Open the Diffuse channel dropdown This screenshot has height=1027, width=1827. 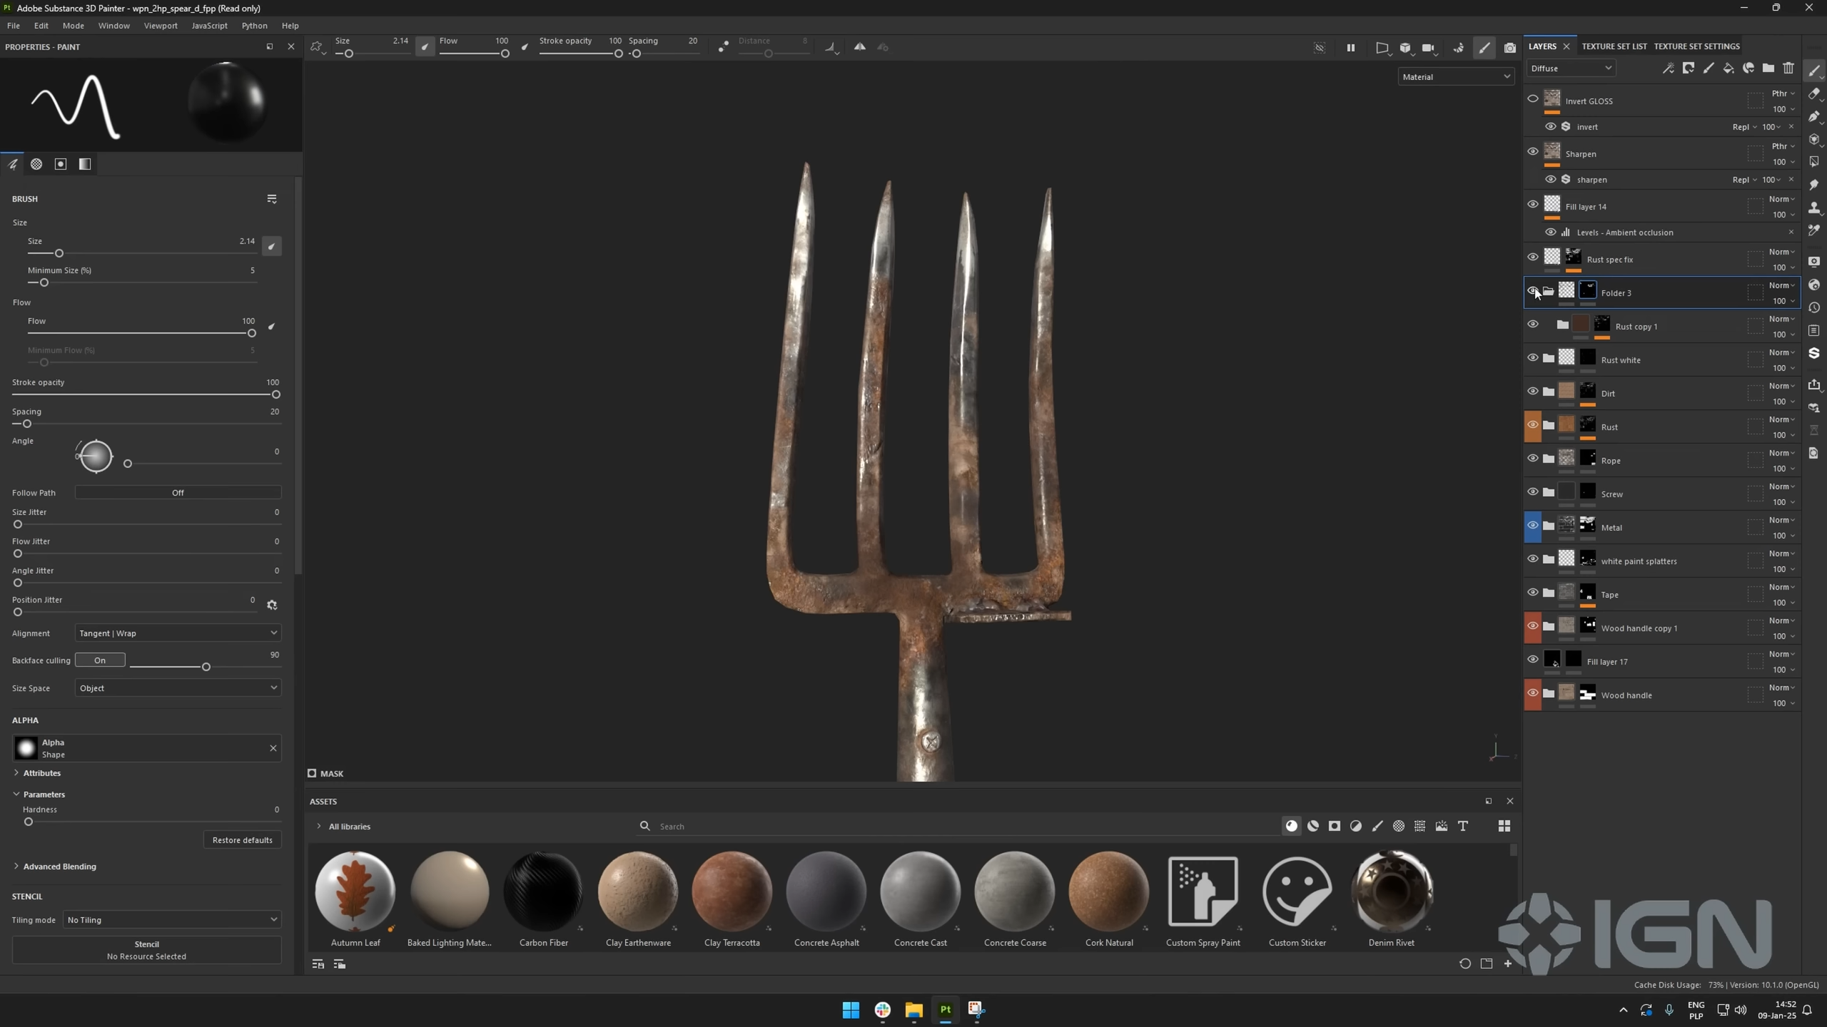[x=1571, y=68]
